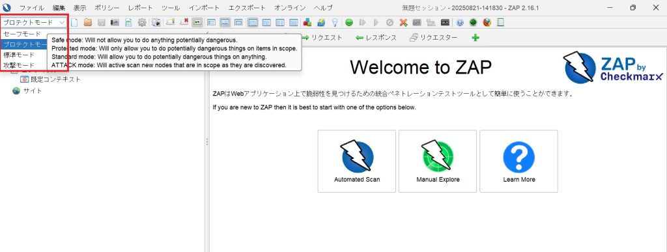Viewport: 667px width, 252px height.
Task: Click the light bulb tips icon
Action: tap(335, 23)
